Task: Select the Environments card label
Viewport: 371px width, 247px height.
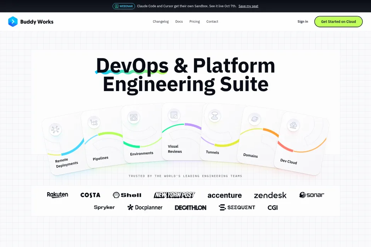Action: pos(141,153)
